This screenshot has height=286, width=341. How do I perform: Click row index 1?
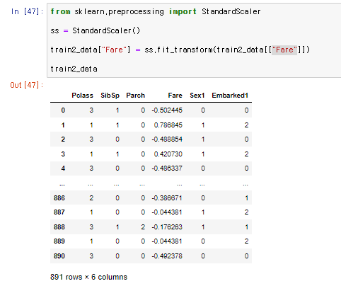coord(63,125)
